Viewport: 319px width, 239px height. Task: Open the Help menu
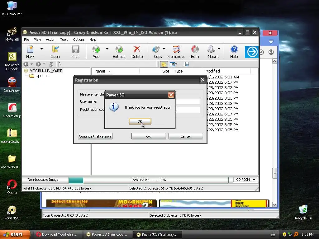click(93, 40)
